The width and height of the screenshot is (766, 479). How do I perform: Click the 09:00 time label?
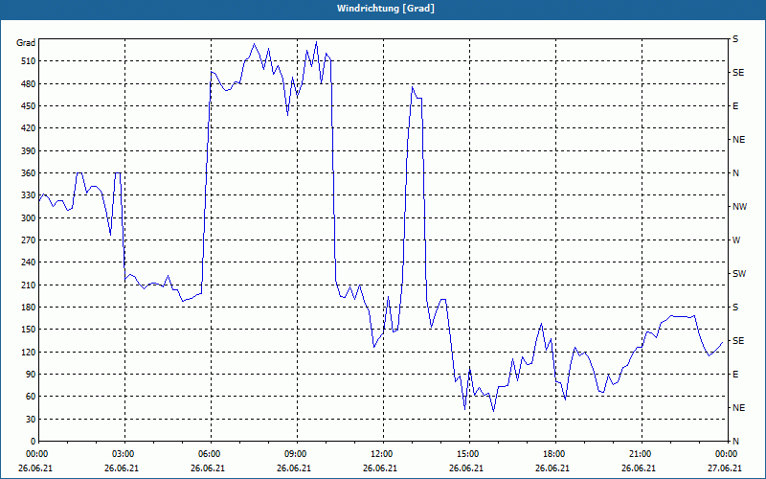coord(294,454)
